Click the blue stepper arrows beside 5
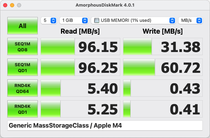210x138 pixels. [53, 20]
